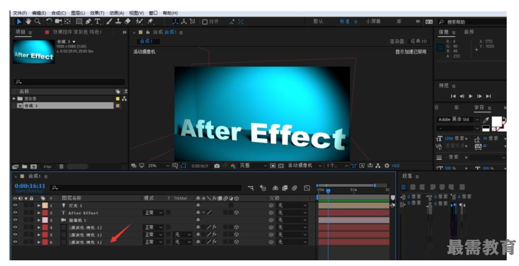Expand the After Effect layer properties
Viewport: 519px width, 266px height.
coord(39,213)
